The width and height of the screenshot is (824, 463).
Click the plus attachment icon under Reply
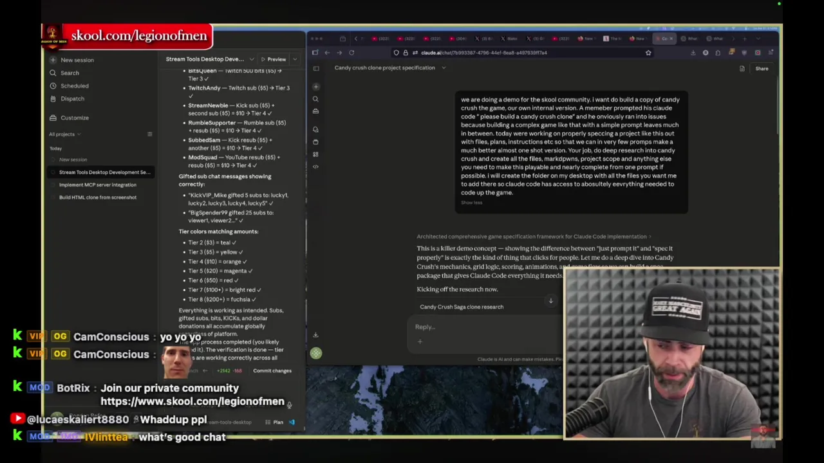(420, 341)
